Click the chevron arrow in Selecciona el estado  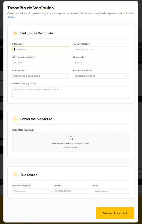126,76
